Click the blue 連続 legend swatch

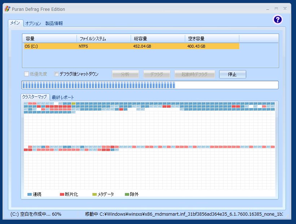(30, 194)
